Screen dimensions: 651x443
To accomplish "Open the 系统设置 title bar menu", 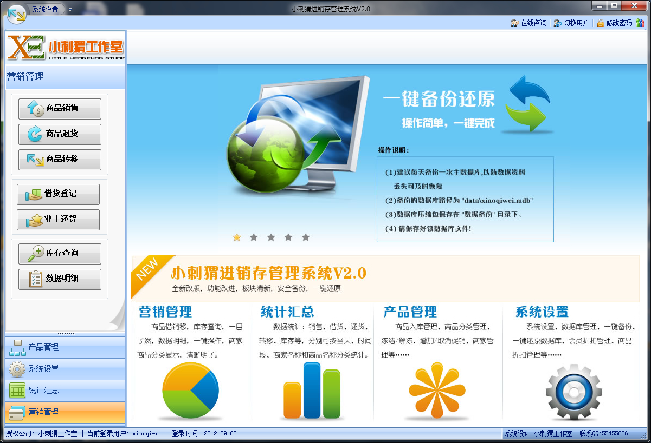I will click(45, 9).
